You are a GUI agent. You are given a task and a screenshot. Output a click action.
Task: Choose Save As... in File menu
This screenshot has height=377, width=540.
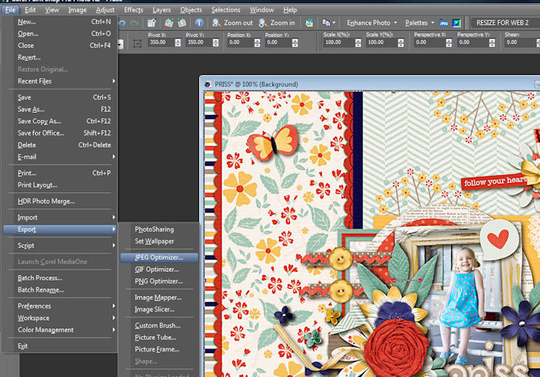click(x=60, y=110)
